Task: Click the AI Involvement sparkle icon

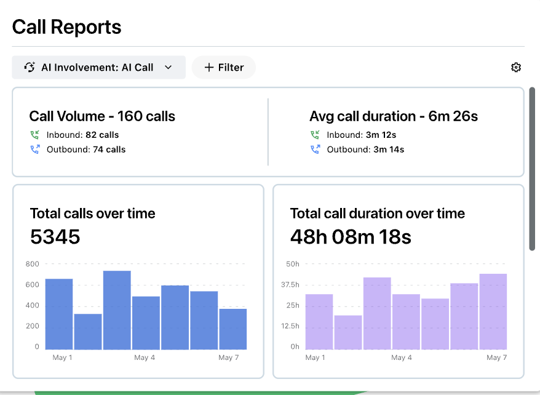Action: pos(30,68)
